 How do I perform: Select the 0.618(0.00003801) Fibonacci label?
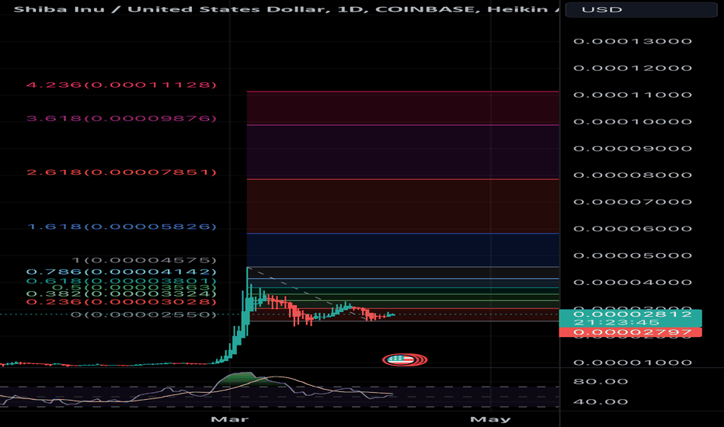[121, 281]
